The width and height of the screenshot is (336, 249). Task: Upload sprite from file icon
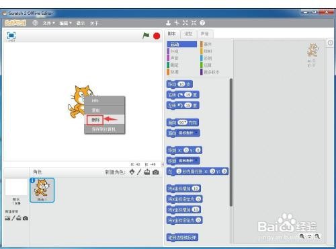click(147, 172)
